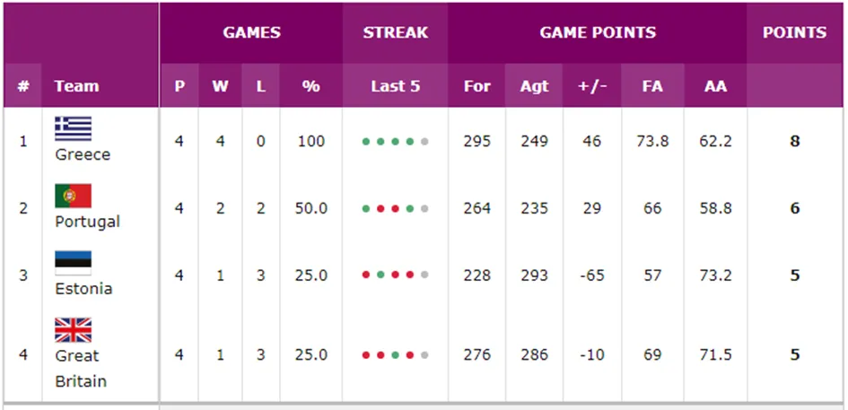Sort by the % column header
The image size is (848, 410).
click(310, 86)
